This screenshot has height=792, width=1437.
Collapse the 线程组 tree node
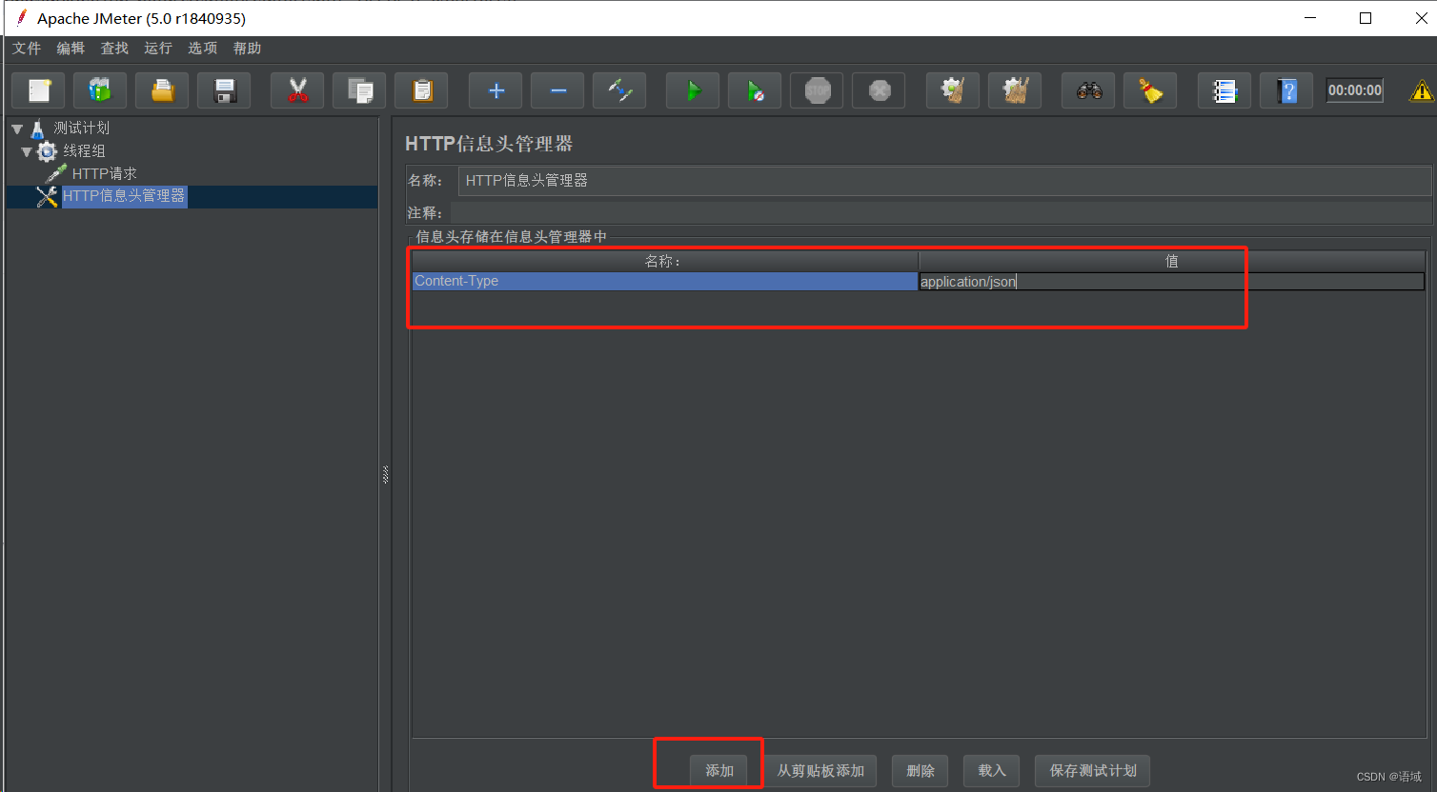coord(27,151)
